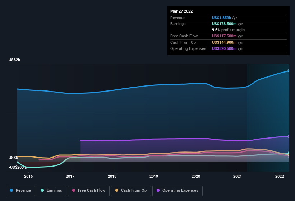Screen dimensions: 295x201
Task: Toggle the Earnings legend button
Action: [51, 191]
